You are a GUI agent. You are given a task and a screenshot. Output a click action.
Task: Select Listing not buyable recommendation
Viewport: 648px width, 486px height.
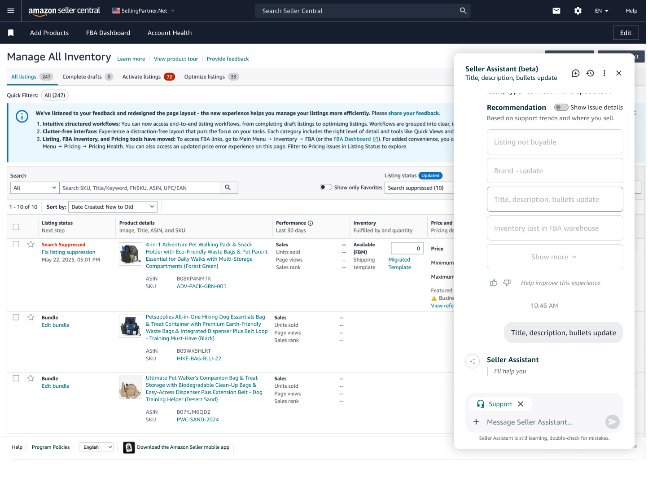[555, 142]
